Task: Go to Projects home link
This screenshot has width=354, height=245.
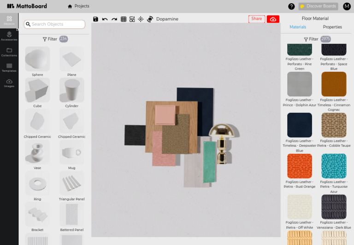Action: point(78,6)
